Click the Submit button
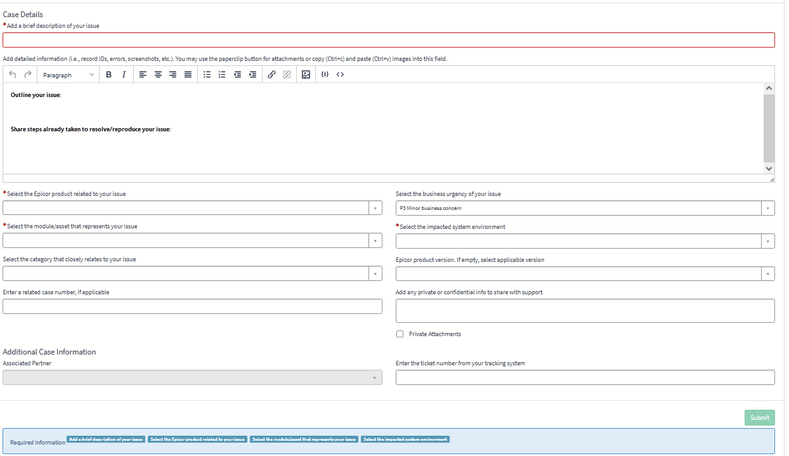The height and width of the screenshot is (456, 789). point(759,418)
